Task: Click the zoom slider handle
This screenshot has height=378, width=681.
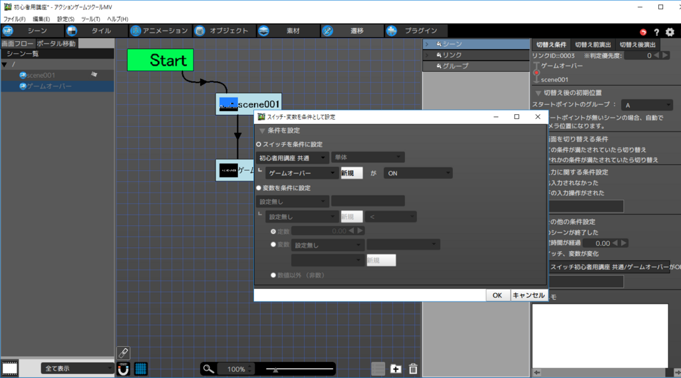Action: pos(275,369)
